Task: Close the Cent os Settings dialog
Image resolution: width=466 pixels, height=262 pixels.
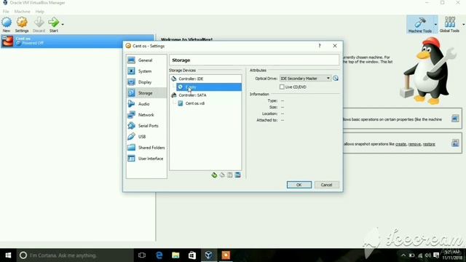Action: 335,46
